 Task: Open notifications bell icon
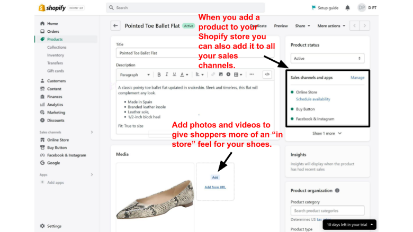(347, 8)
